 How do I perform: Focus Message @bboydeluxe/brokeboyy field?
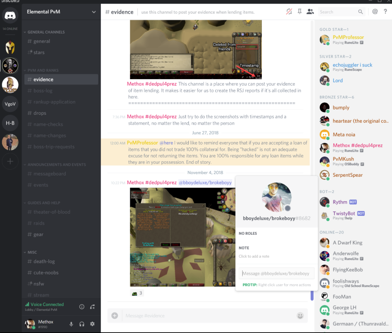[277, 273]
